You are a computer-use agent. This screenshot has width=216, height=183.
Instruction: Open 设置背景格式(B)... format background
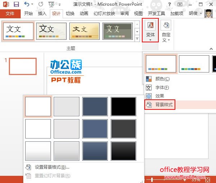pyautogui.click(x=84, y=167)
